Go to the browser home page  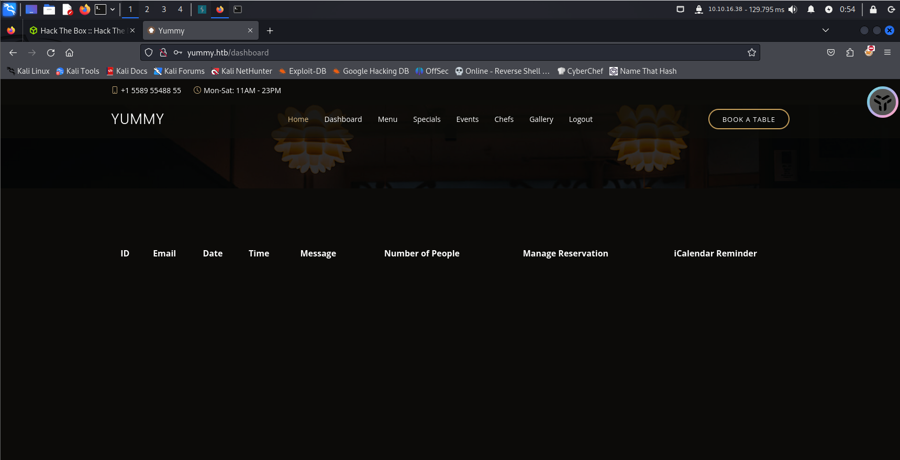pos(69,52)
